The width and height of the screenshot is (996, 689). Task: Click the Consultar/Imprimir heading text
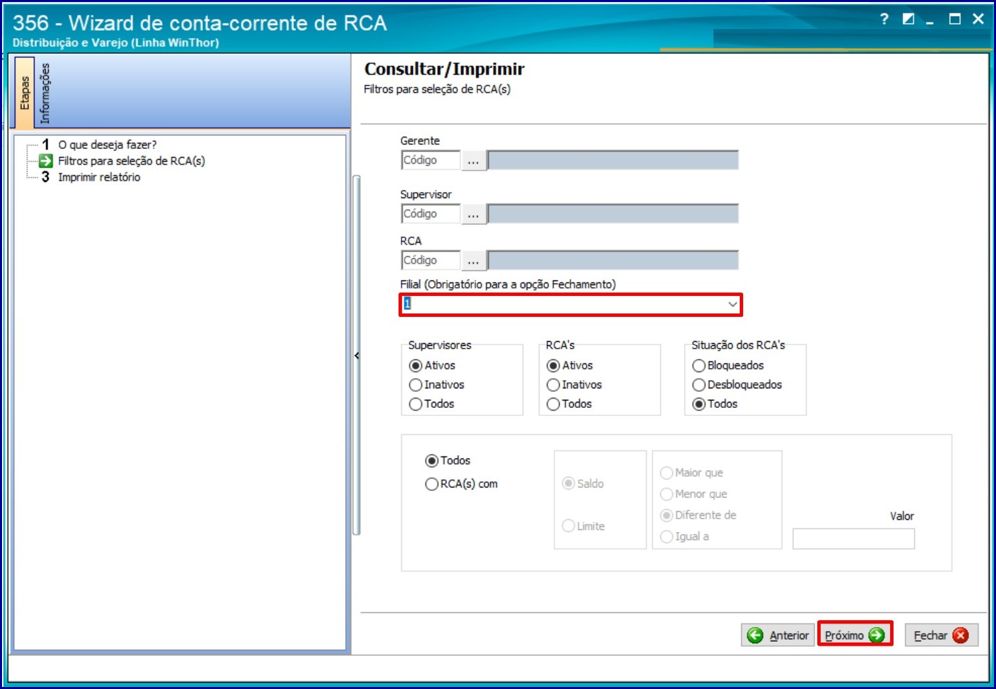click(x=444, y=69)
